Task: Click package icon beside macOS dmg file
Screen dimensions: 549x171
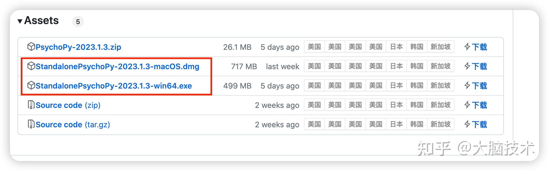Action: [31, 66]
